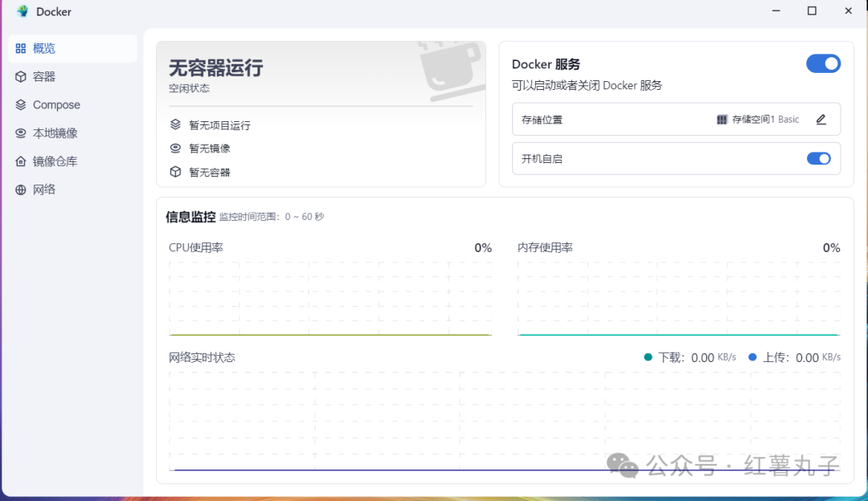Click the layers icon beside Compose
The width and height of the screenshot is (868, 501).
(20, 105)
